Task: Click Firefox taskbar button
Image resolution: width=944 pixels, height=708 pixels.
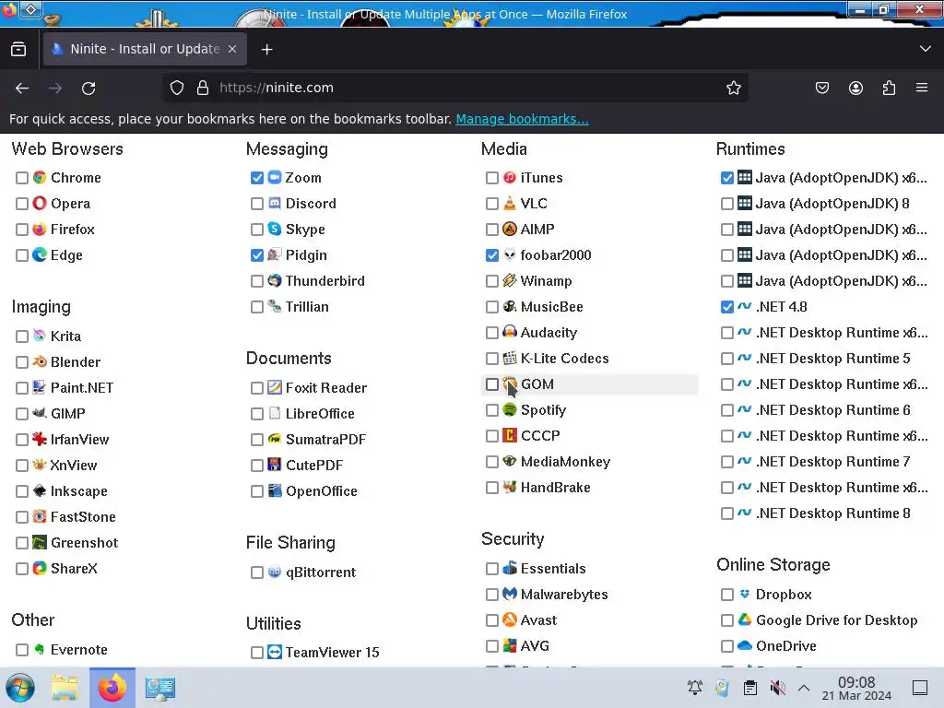Action: (x=112, y=688)
